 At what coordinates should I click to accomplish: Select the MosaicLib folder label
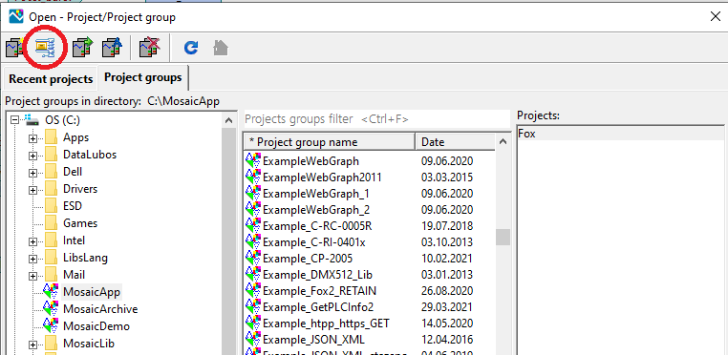[x=89, y=344]
